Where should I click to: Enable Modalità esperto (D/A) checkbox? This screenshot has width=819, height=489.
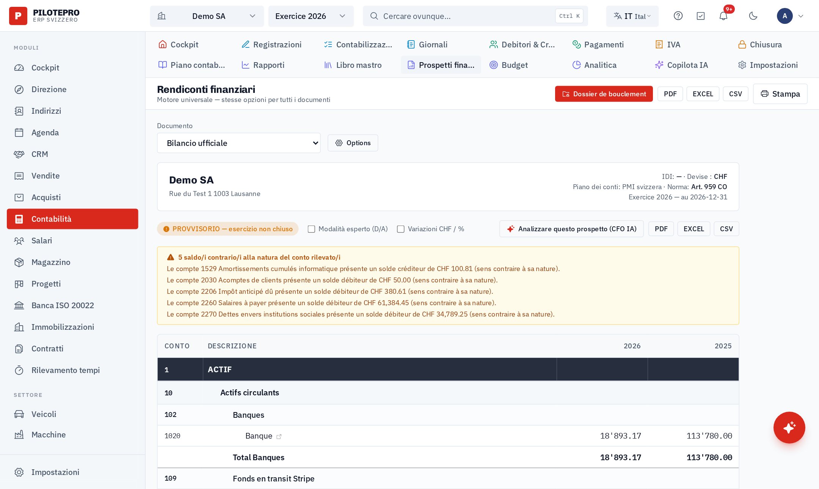311,229
